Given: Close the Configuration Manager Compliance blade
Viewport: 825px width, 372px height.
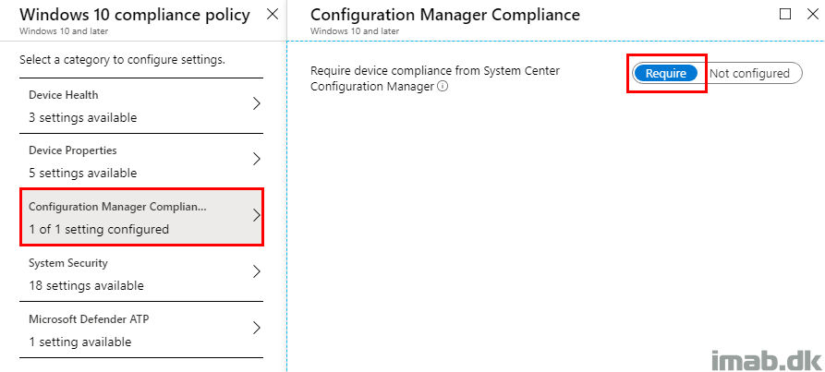Looking at the screenshot, I should pos(812,14).
